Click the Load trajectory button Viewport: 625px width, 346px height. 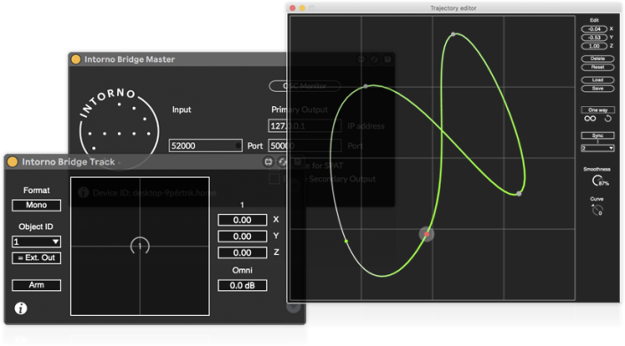coord(598,80)
